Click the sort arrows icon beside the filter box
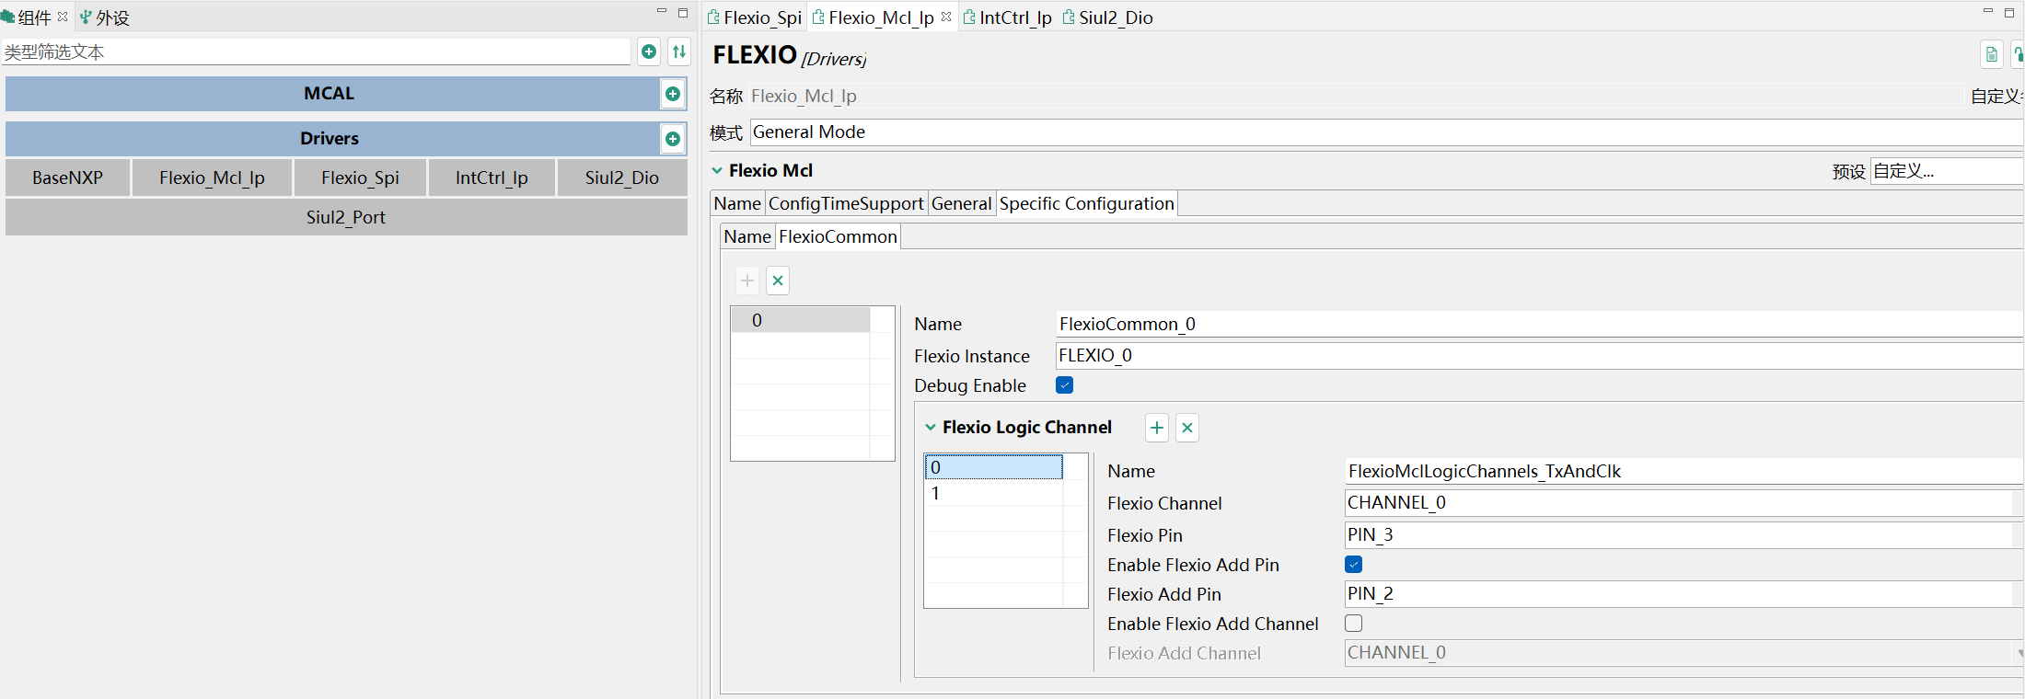 pyautogui.click(x=679, y=52)
